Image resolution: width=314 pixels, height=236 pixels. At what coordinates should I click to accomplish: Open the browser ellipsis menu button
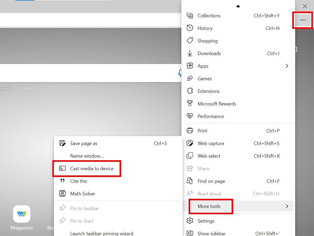click(303, 20)
